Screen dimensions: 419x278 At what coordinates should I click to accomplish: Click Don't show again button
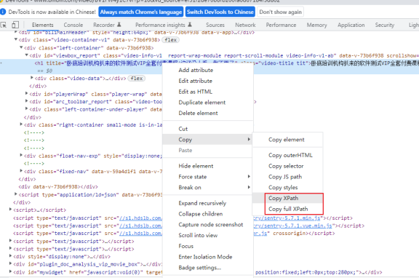pyautogui.click(x=280, y=12)
